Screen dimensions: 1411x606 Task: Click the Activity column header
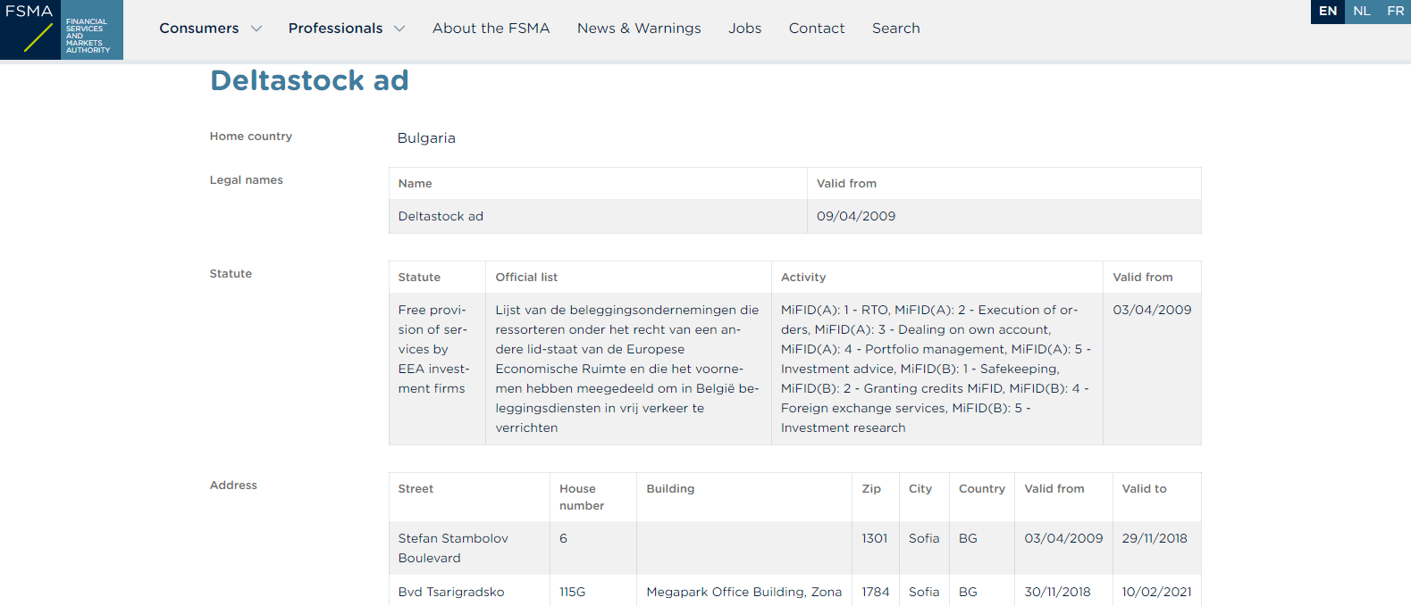point(937,278)
